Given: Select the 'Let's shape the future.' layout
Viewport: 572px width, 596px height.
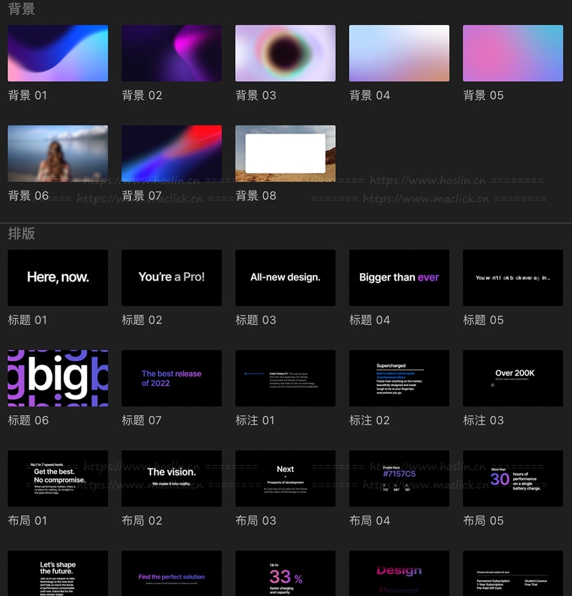Looking at the screenshot, I should coord(58,573).
